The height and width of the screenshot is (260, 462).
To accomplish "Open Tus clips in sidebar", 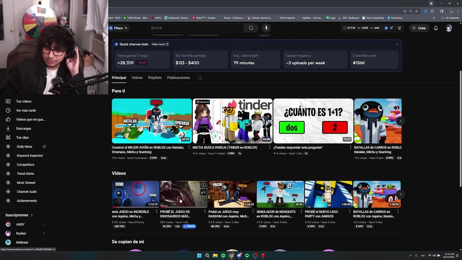I will pyautogui.click(x=22, y=138).
